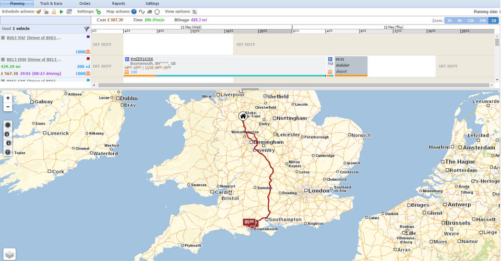
Task: Set timeline zoom to 24h
Action: coord(482,20)
